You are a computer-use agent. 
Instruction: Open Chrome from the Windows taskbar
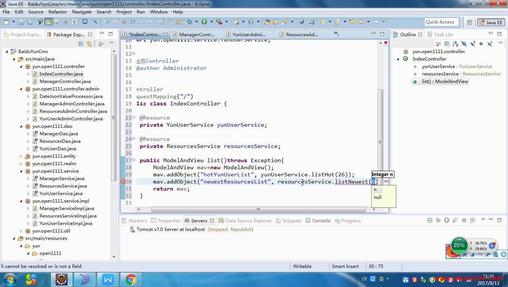[131, 279]
